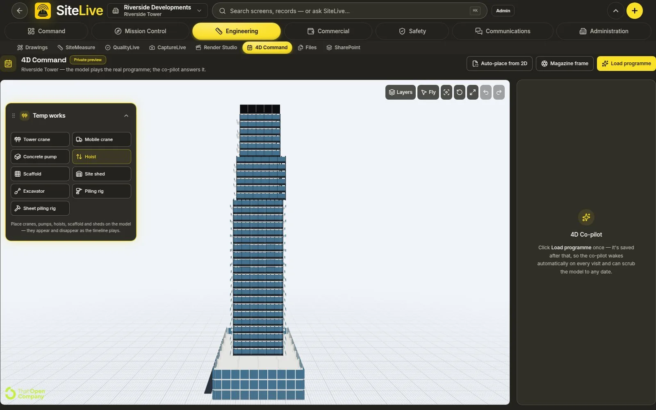
Task: Click the That Open Company logo
Action: (x=25, y=394)
